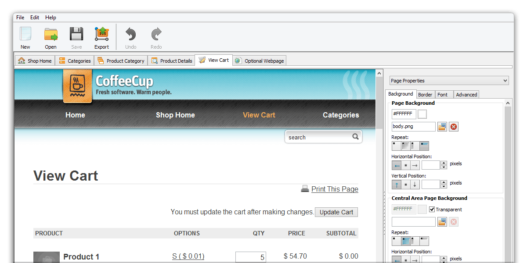Image resolution: width=527 pixels, height=263 pixels.
Task: Click the quantity field for Product 1
Action: (x=251, y=257)
